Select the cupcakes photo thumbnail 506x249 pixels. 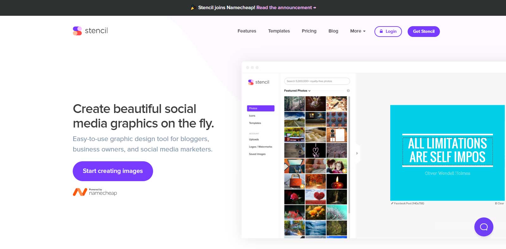(336, 119)
